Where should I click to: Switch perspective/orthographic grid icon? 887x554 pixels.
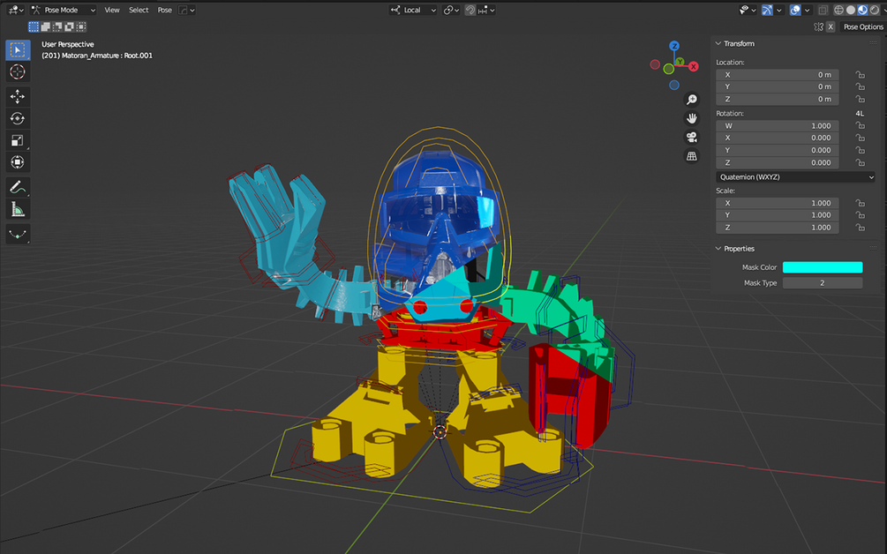[x=691, y=156]
